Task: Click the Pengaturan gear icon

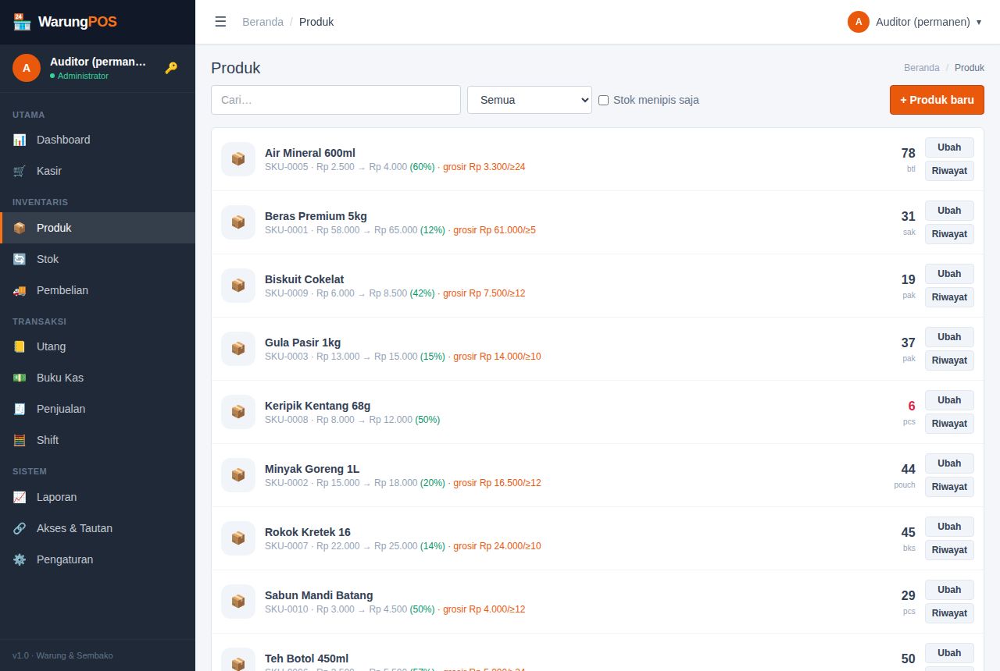Action: [x=20, y=559]
